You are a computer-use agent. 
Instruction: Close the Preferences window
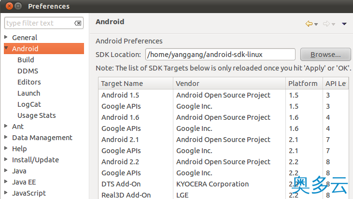pyautogui.click(x=9, y=6)
